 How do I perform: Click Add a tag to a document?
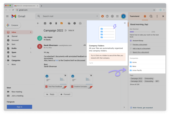(141, 48)
